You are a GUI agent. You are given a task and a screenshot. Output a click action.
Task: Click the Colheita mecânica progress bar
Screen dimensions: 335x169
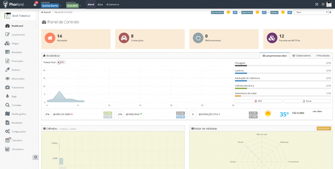(x=283, y=89)
